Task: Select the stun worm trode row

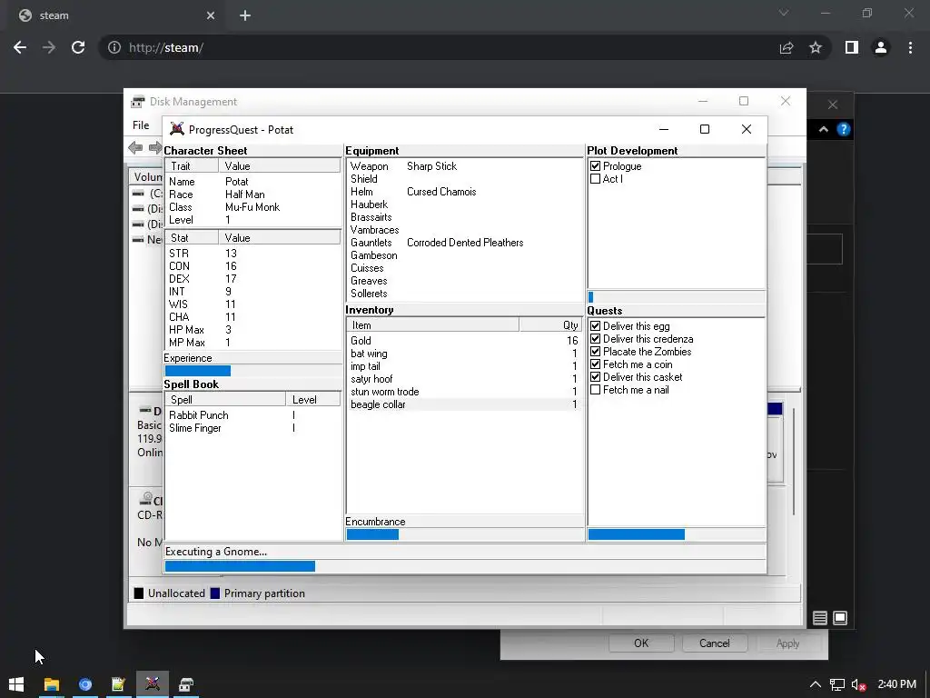Action: click(464, 392)
